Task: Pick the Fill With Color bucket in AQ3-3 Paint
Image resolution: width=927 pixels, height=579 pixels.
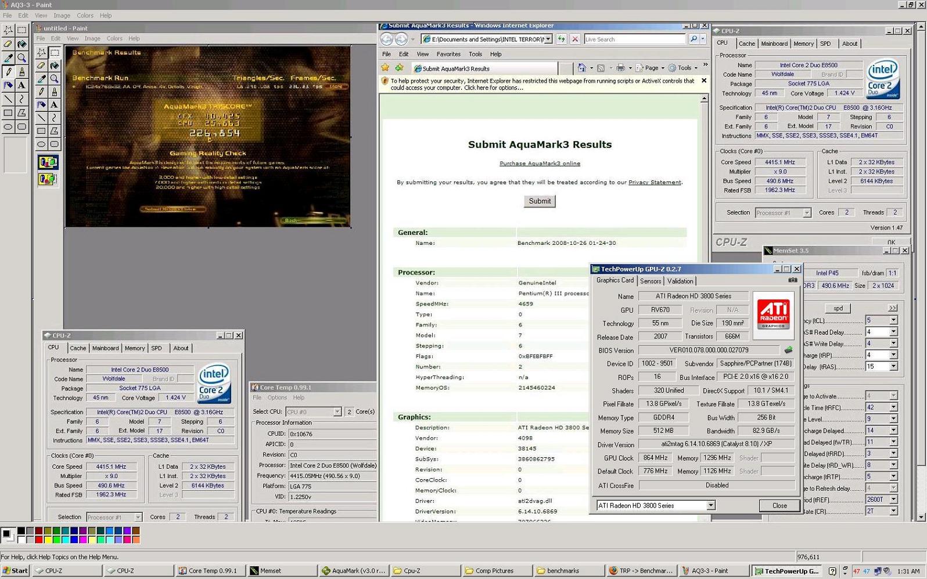Action: pyautogui.click(x=21, y=44)
